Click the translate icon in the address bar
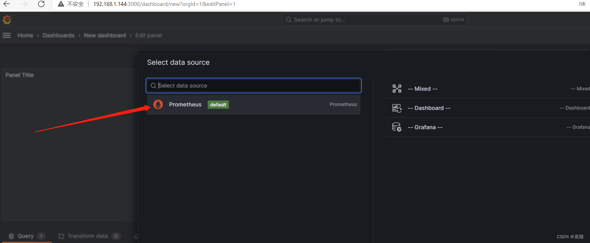Viewport: 590px width, 243px height. [582, 4]
